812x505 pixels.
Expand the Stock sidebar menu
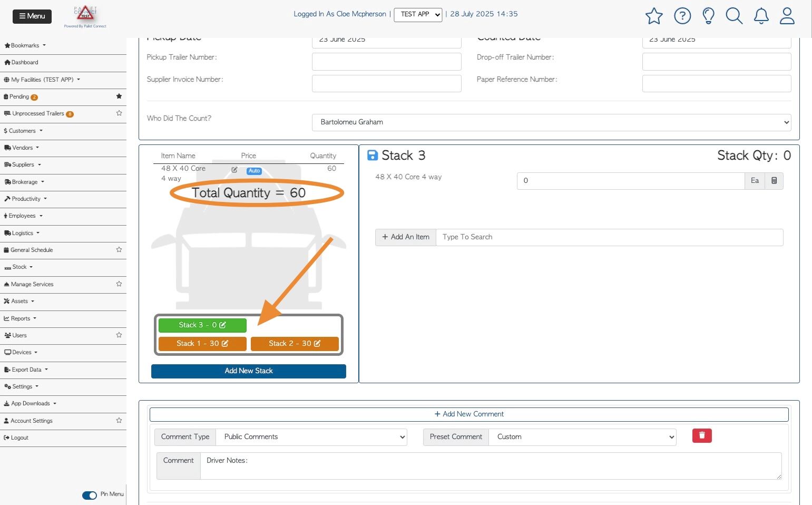click(x=18, y=267)
